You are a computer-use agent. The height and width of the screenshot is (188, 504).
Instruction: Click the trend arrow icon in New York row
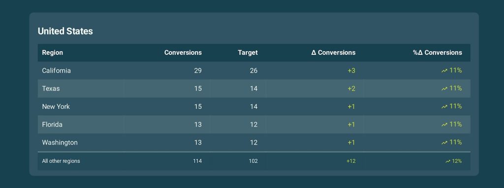(x=444, y=107)
